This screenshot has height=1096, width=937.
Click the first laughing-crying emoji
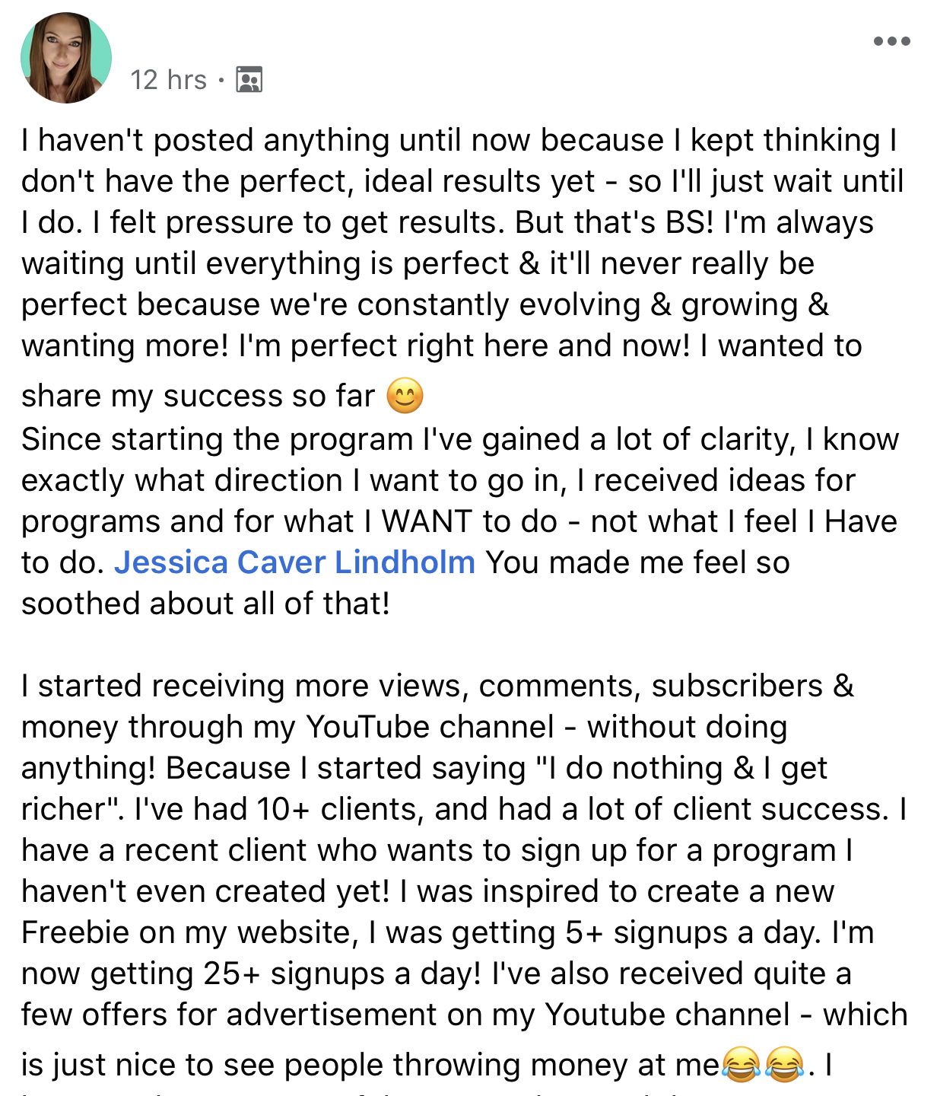tap(741, 1064)
